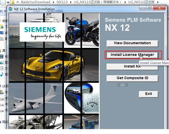Open Explorer recent pages dropdown arrow
169x134 pixels.
(x=8, y=2)
